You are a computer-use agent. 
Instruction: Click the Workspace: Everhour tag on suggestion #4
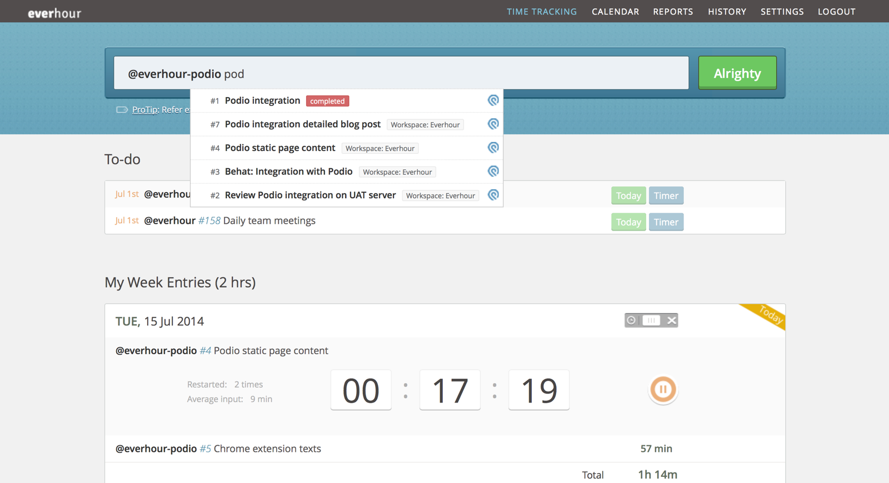[x=380, y=148]
